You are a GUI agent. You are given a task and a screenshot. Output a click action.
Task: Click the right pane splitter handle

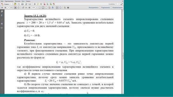[123, 56]
